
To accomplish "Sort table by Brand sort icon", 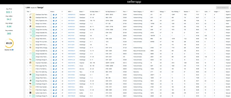I will click(x=83, y=12).
